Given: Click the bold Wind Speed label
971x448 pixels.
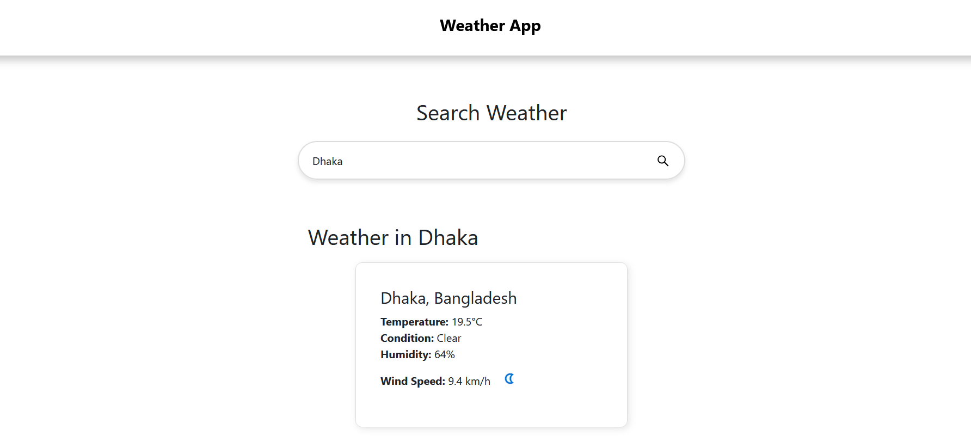Looking at the screenshot, I should 413,381.
